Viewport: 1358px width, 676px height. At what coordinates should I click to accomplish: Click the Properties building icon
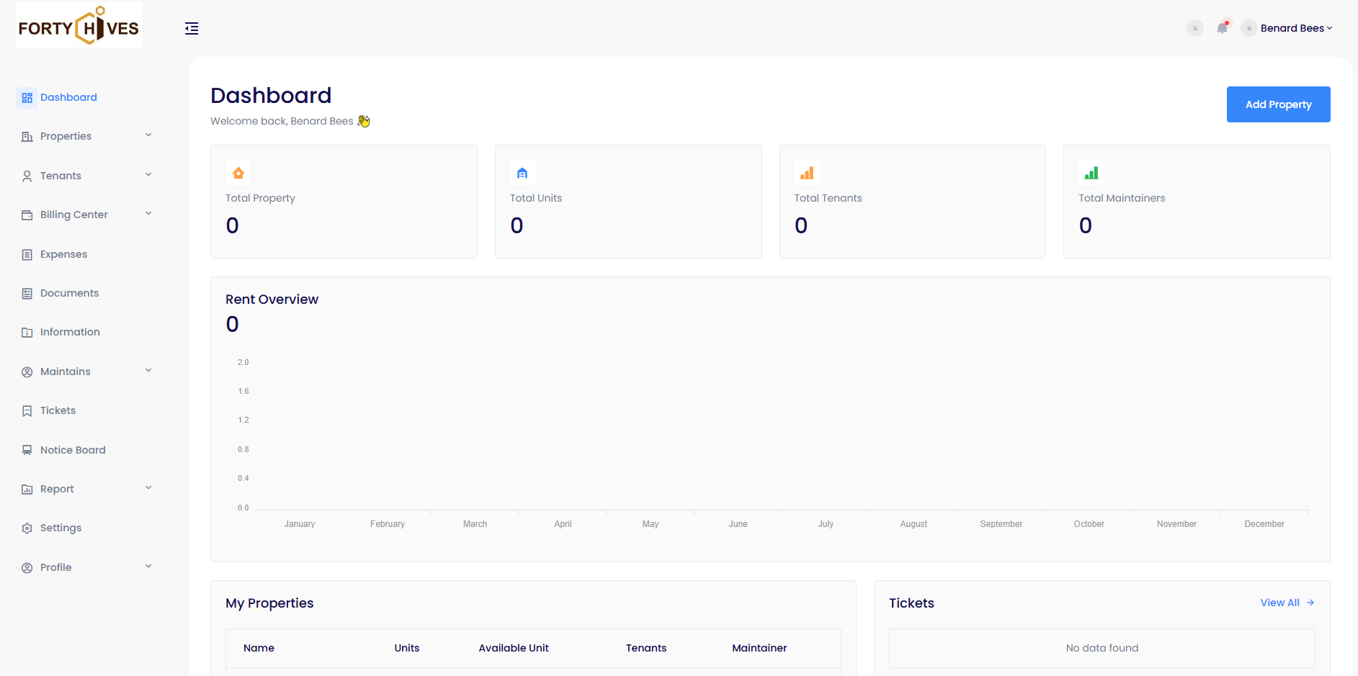click(27, 136)
